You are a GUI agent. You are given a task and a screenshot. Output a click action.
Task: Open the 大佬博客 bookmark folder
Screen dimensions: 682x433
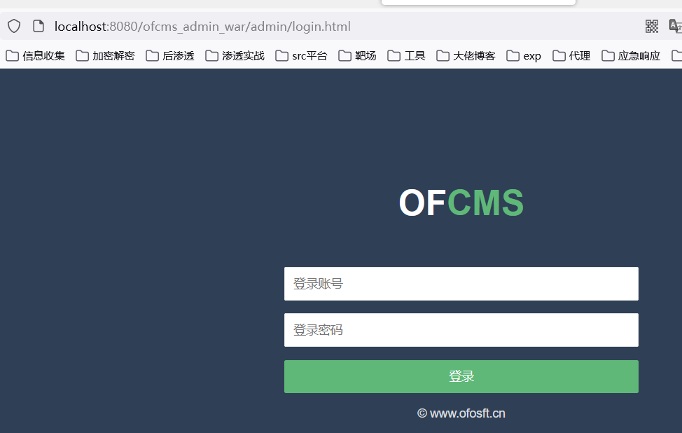point(466,56)
